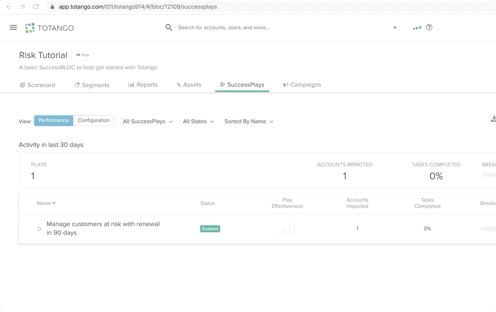Open the Reports tab
The width and height of the screenshot is (496, 312).
click(x=142, y=85)
